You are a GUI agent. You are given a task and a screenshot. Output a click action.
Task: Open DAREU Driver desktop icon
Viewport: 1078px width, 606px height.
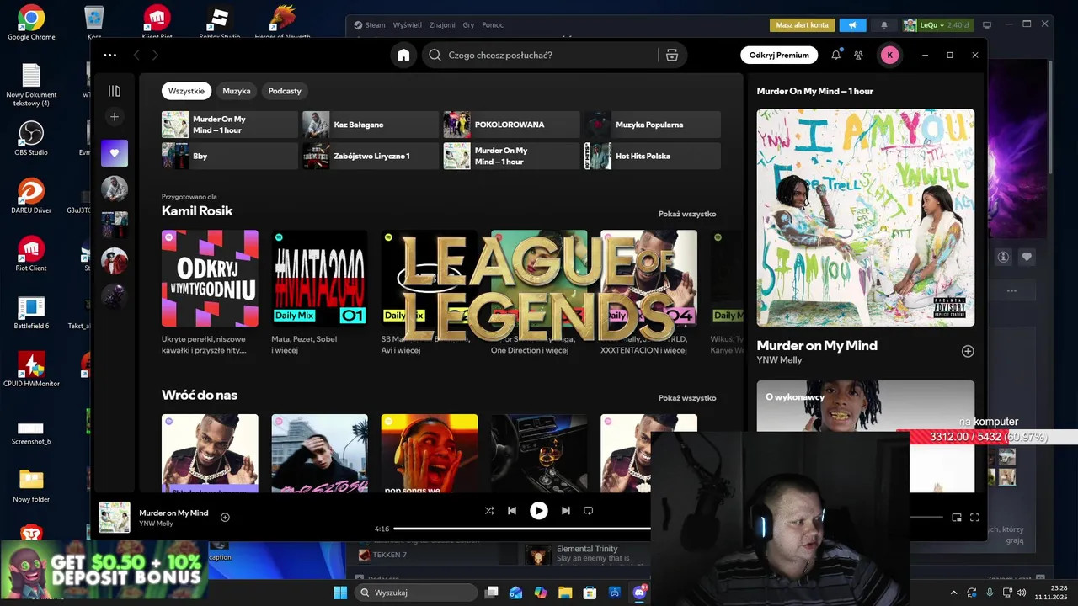pyautogui.click(x=31, y=195)
